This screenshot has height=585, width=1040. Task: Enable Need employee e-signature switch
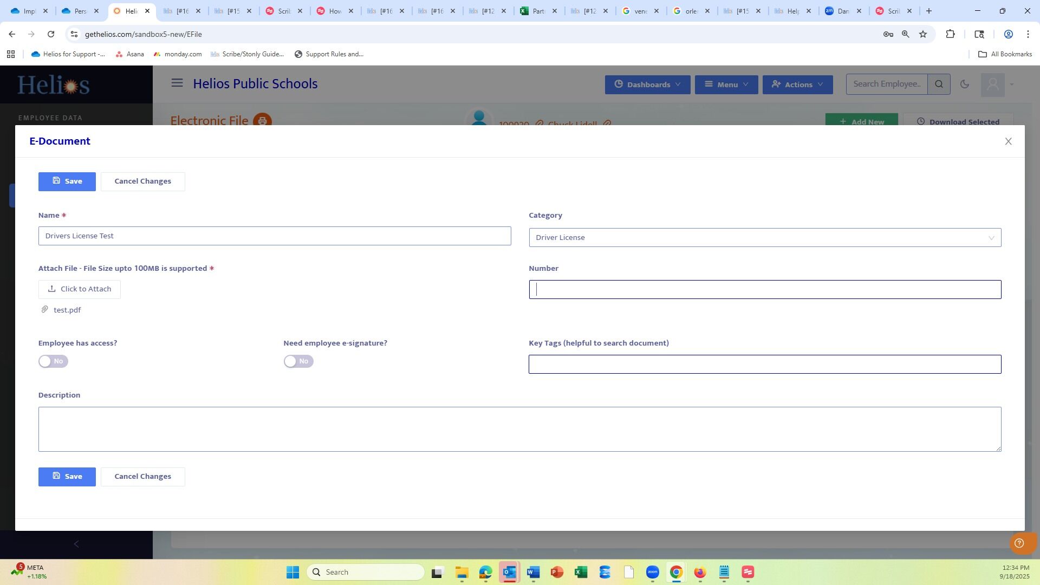click(298, 361)
